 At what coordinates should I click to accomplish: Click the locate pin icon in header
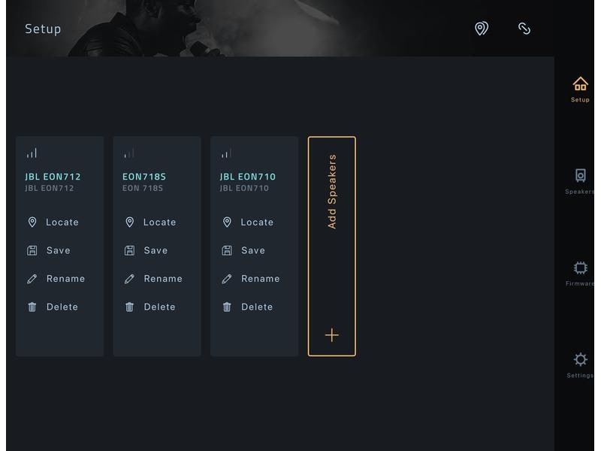click(x=482, y=29)
